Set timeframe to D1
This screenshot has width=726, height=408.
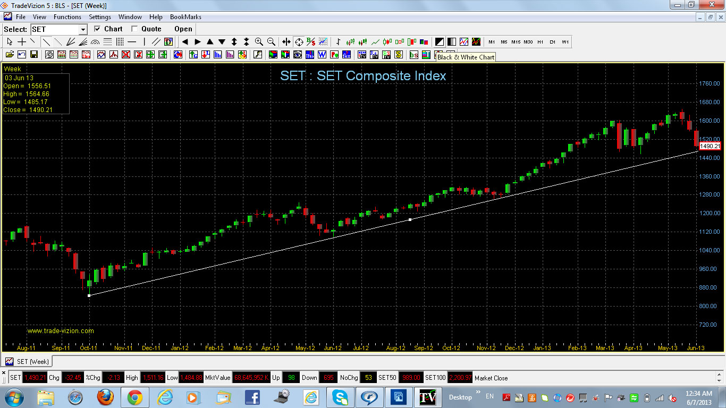pyautogui.click(x=553, y=41)
